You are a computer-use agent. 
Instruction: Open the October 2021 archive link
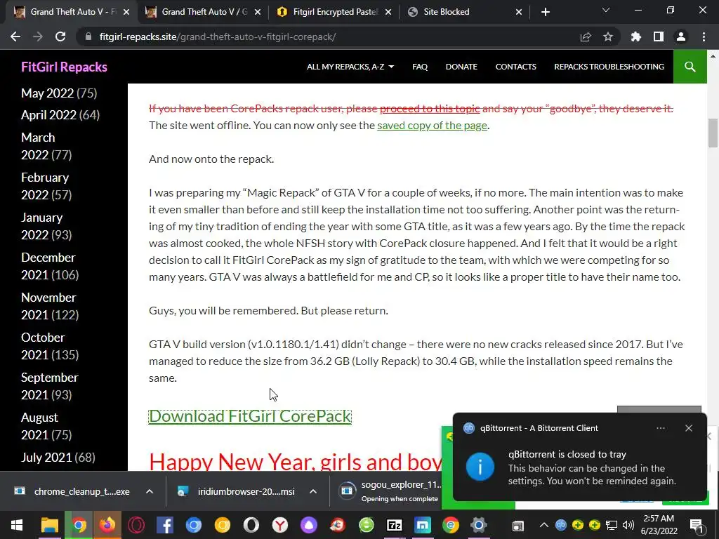coord(43,345)
